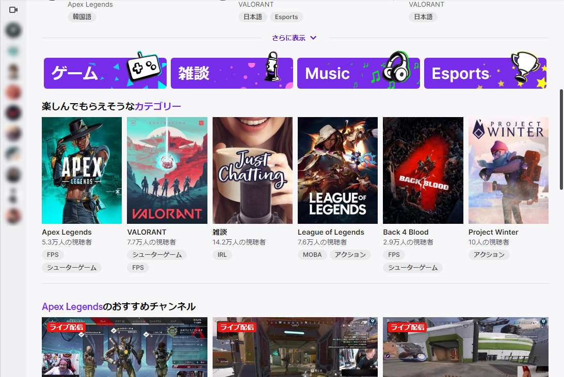Viewport: 564px width, 377px height.
Task: Select the MOBA tag
Action: pos(312,255)
